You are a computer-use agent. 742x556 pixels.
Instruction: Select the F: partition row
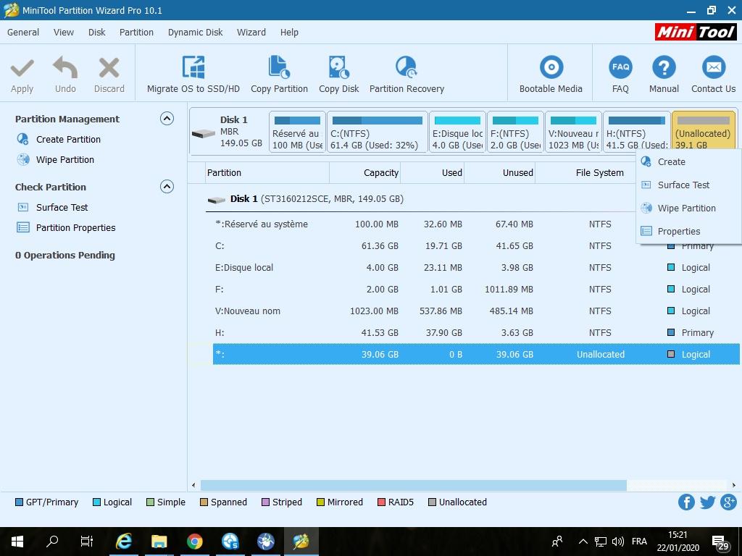pos(476,290)
